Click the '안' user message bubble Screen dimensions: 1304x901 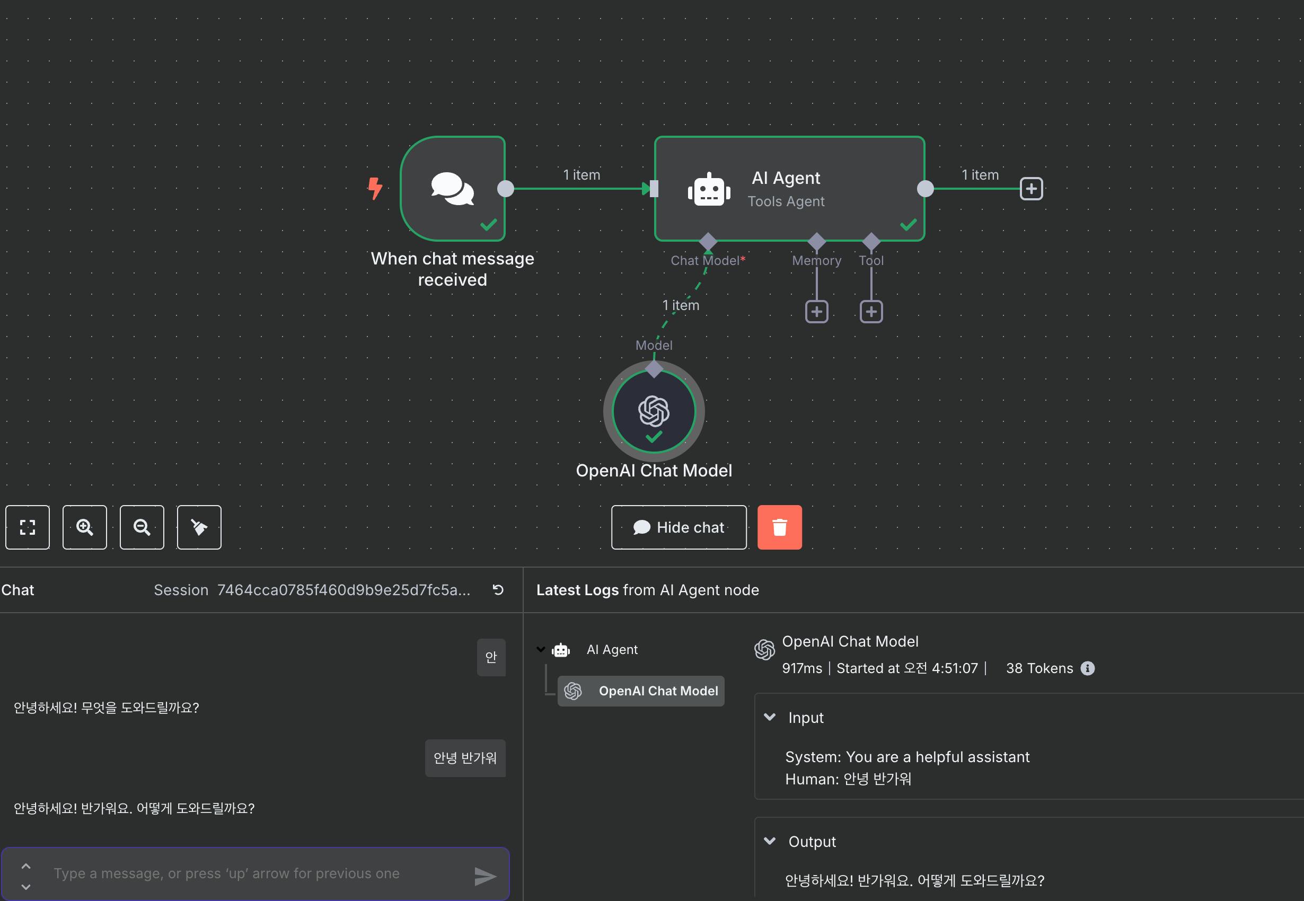(491, 657)
